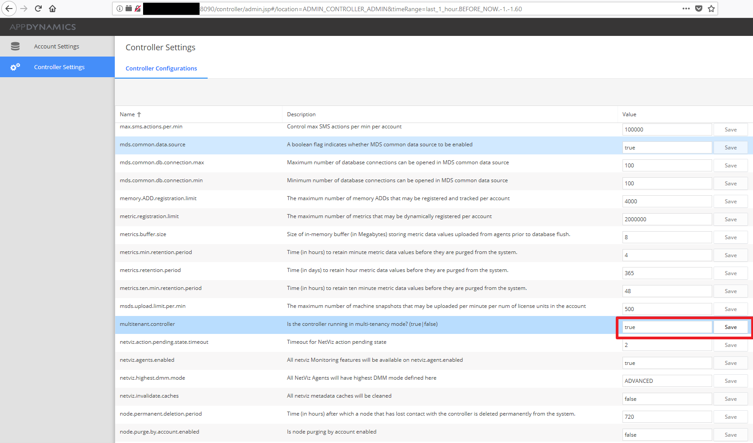Select the multitenant.controller row name
This screenshot has height=443, width=753.
tap(147, 324)
